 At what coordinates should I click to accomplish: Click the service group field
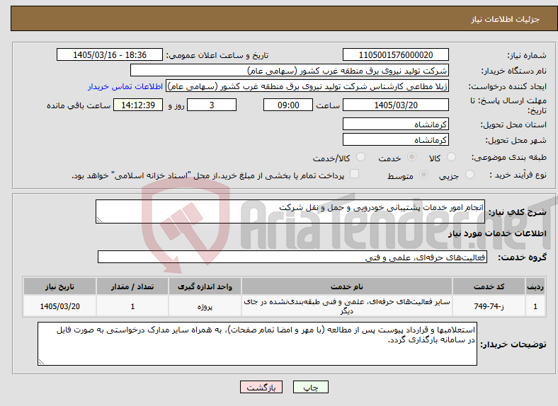point(292,257)
